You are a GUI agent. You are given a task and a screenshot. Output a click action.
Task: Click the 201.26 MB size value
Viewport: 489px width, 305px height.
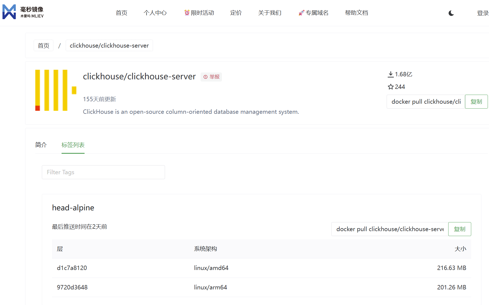tap(452, 287)
